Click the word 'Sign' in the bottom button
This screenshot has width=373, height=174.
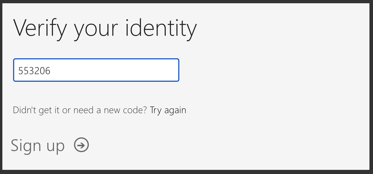tap(25, 146)
